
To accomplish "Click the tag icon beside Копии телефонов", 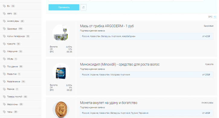I will (4, 36).
